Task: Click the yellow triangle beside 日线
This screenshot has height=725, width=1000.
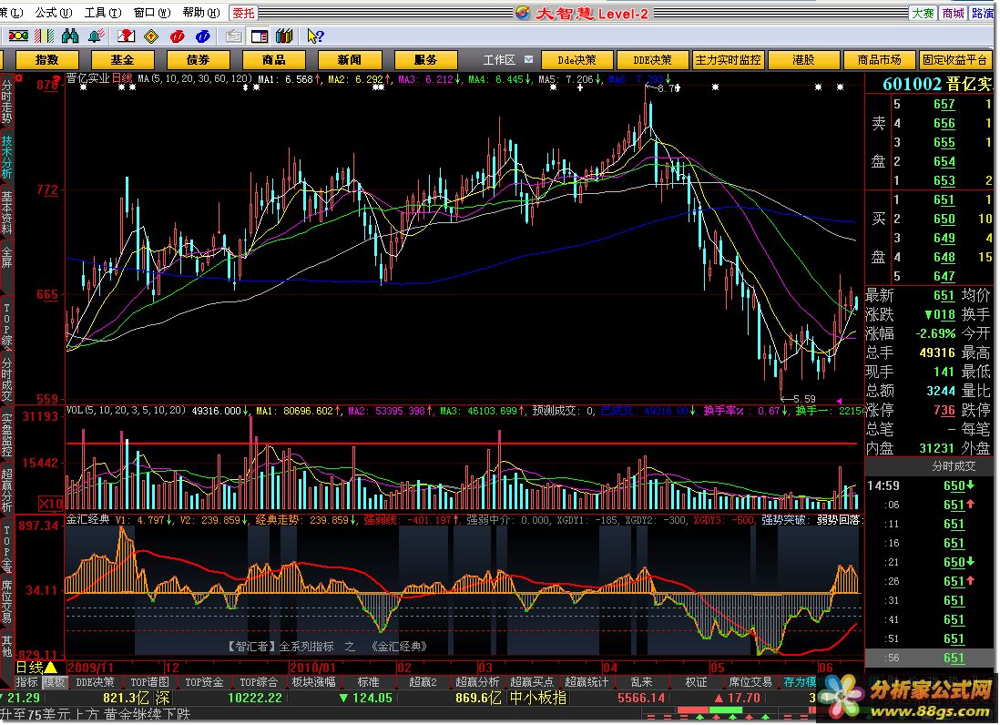Action: pos(51,668)
